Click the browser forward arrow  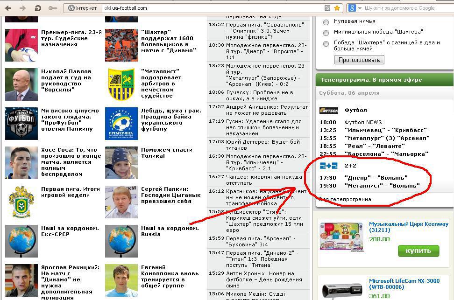tap(22, 8)
